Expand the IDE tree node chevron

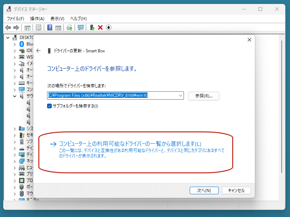coord(14,51)
